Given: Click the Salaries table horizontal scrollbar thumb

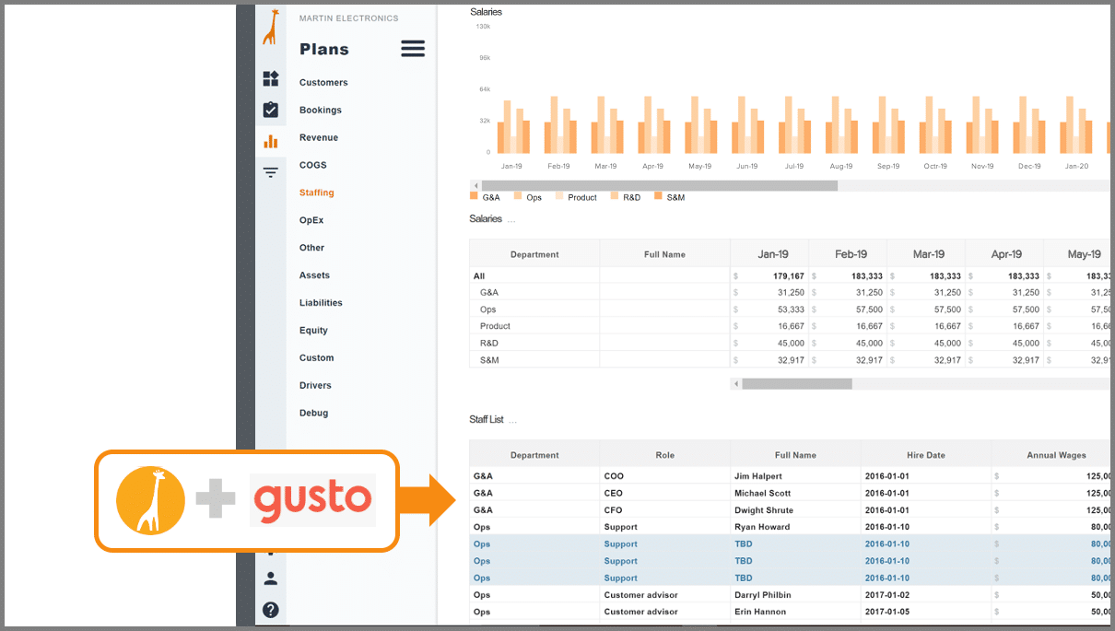Looking at the screenshot, I should pyautogui.click(x=797, y=383).
